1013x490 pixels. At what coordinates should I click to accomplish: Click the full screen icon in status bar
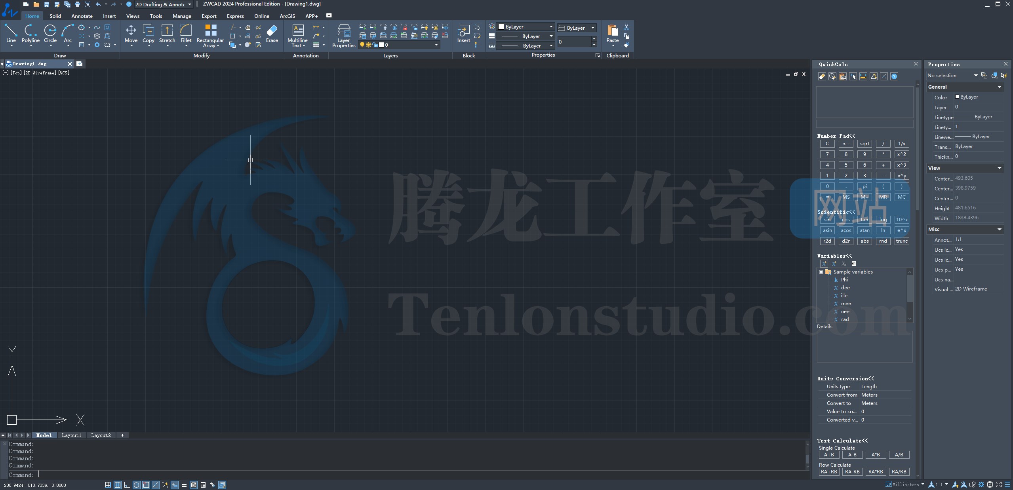click(999, 484)
